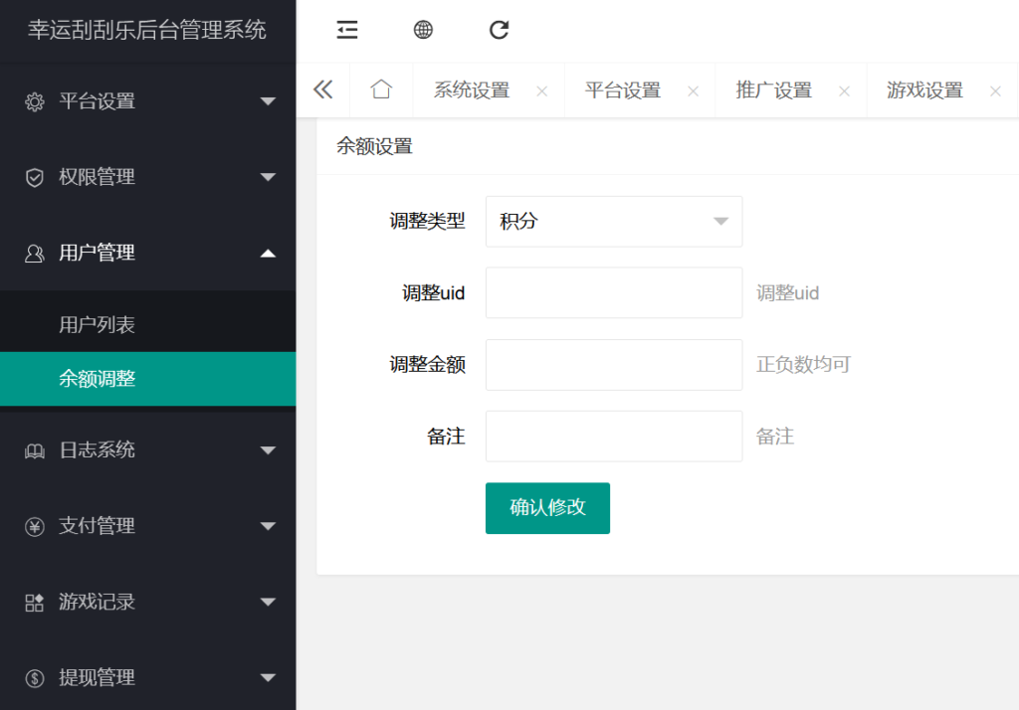Screen dimensions: 1019x710
Task: Click the double-arrow tab scroll icon
Action: point(322,89)
